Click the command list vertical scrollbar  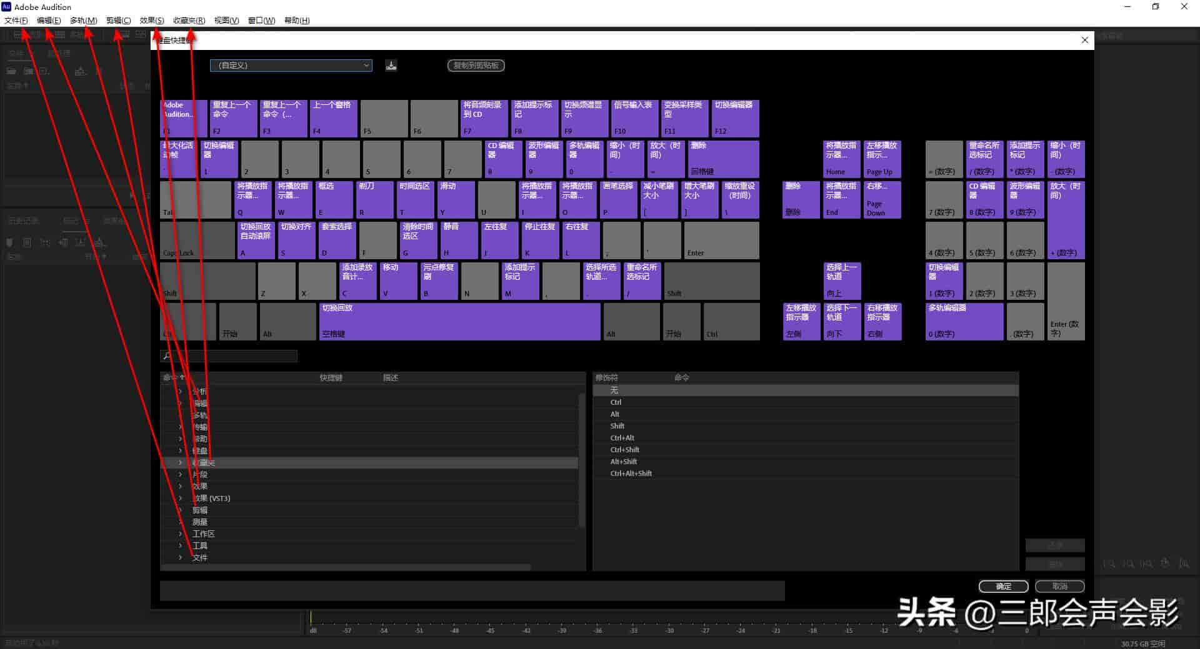[582, 459]
